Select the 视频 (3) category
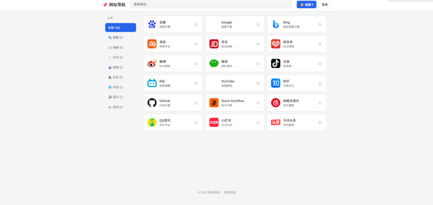 pos(120,67)
